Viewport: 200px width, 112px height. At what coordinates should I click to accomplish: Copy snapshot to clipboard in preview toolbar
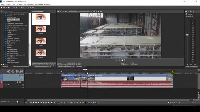tap(99, 11)
